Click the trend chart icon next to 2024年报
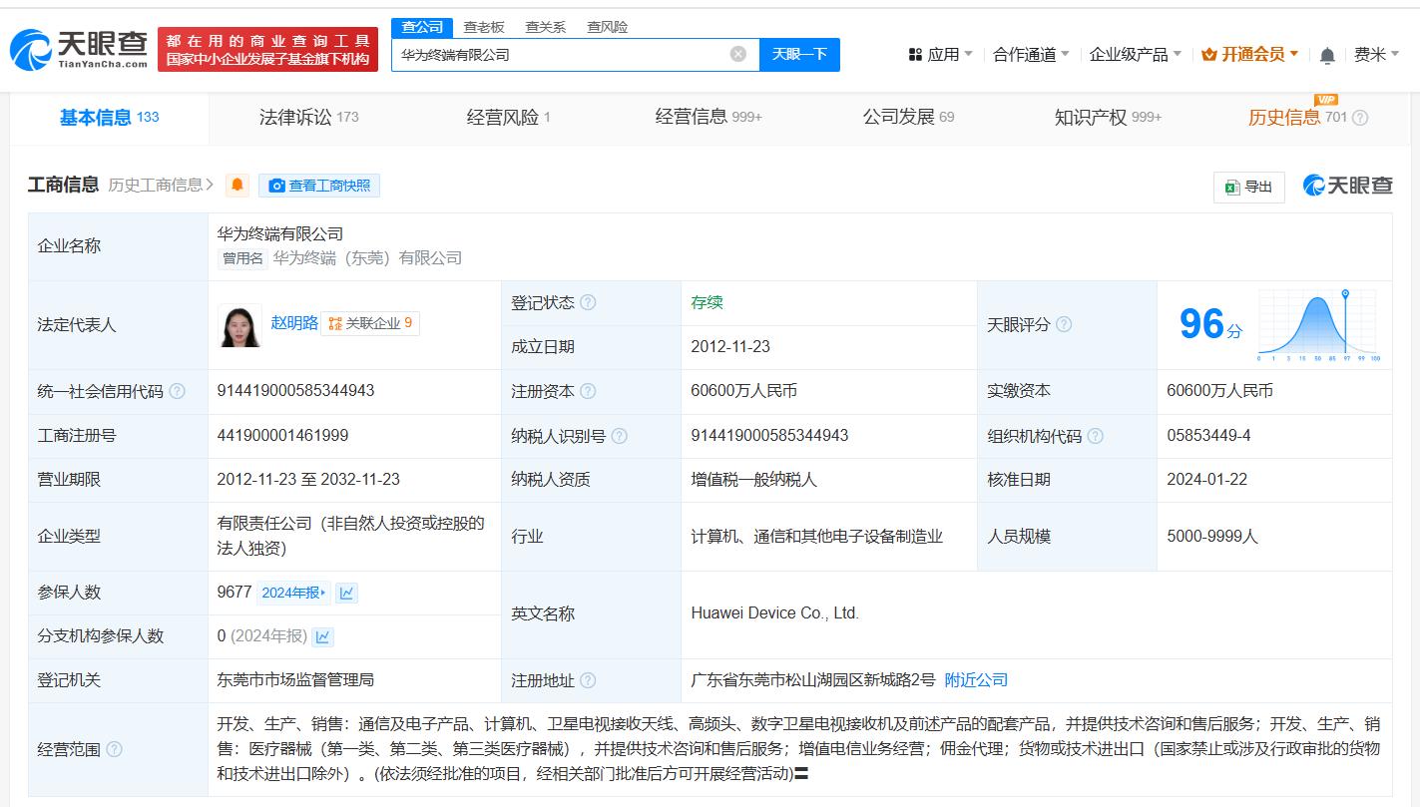 (346, 593)
